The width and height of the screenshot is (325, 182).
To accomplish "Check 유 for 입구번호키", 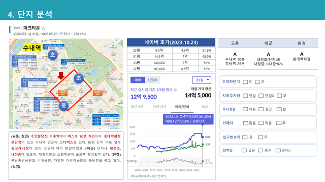I will tap(245, 137).
